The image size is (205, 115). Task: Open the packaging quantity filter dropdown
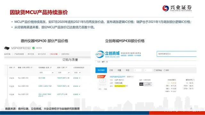(46, 73)
